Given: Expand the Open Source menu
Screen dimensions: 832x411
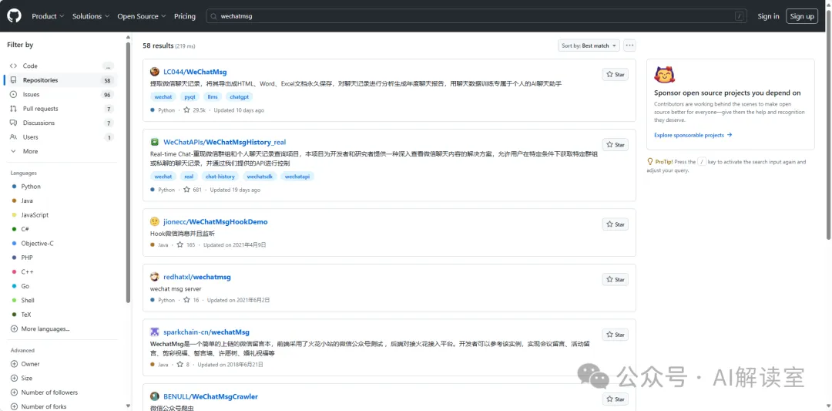Looking at the screenshot, I should 142,16.
